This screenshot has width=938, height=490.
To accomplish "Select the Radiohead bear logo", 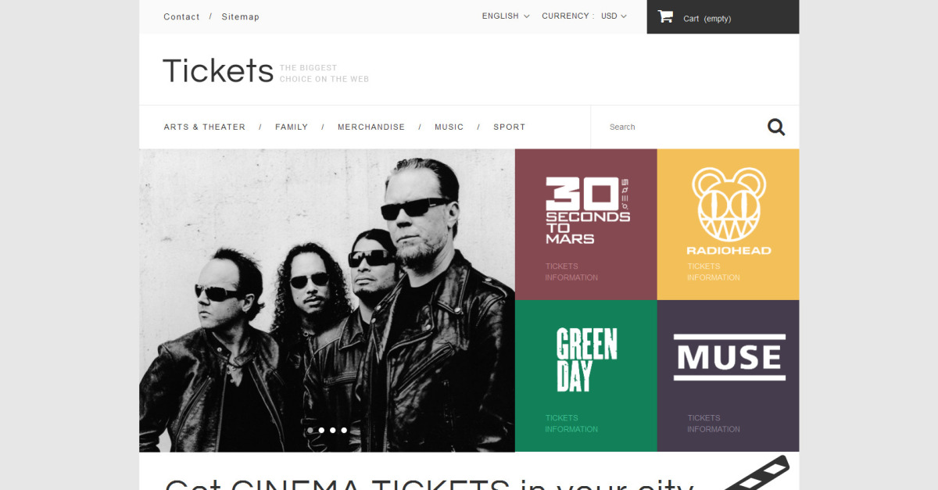I will pyautogui.click(x=729, y=211).
